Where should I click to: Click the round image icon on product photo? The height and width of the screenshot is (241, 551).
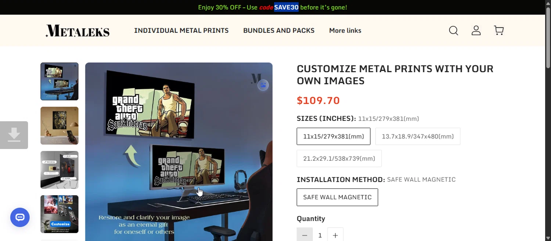263,85
